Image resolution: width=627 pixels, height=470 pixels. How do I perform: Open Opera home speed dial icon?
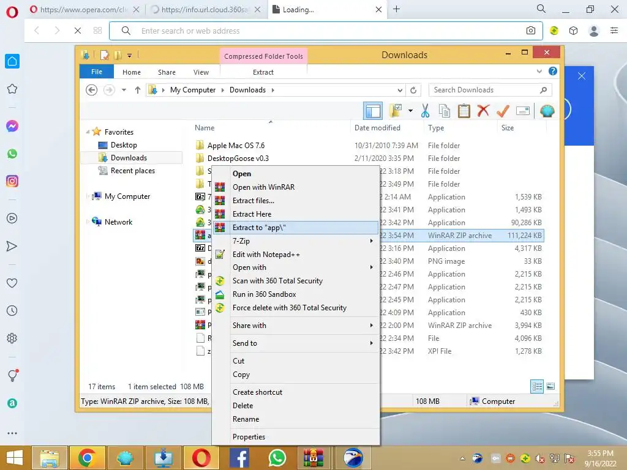[x=12, y=61]
